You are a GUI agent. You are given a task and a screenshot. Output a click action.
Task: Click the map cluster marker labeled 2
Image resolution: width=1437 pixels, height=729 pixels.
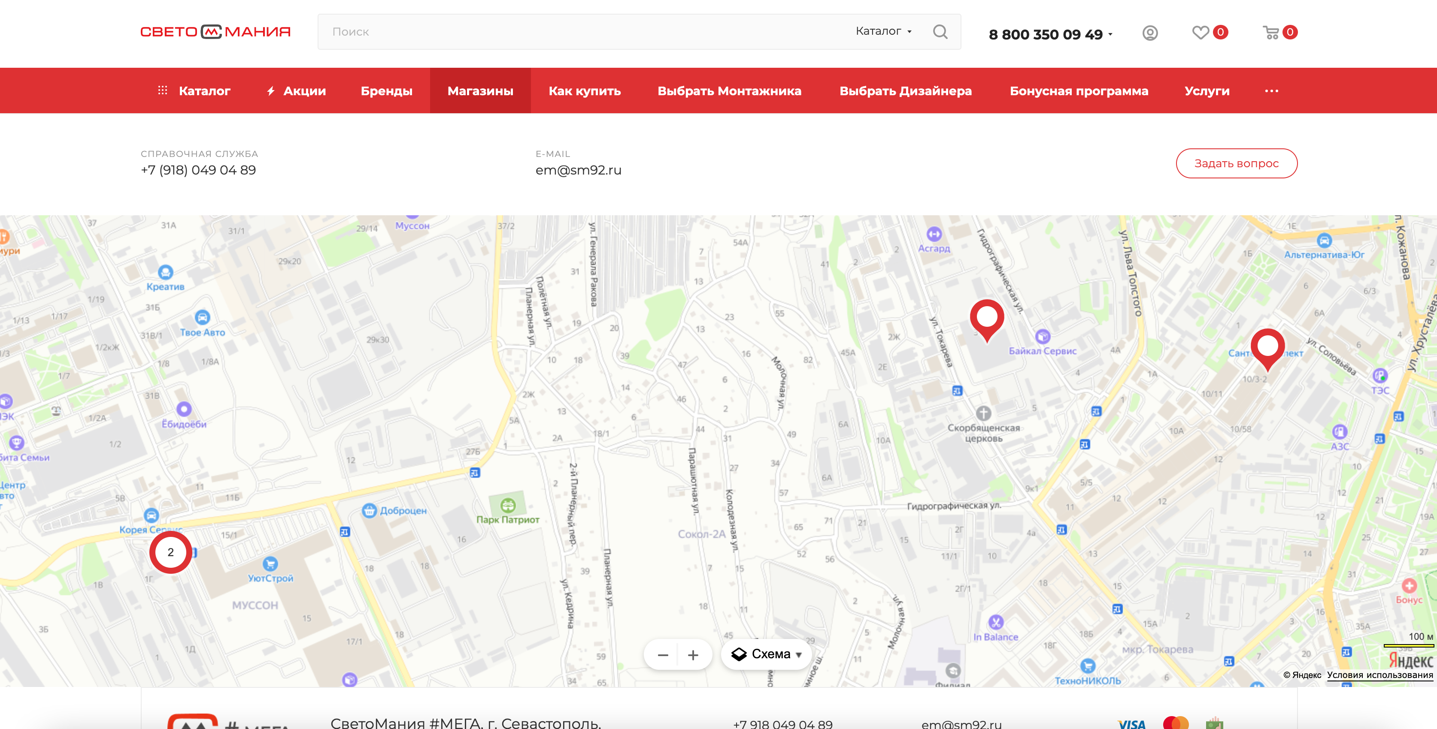tap(171, 552)
